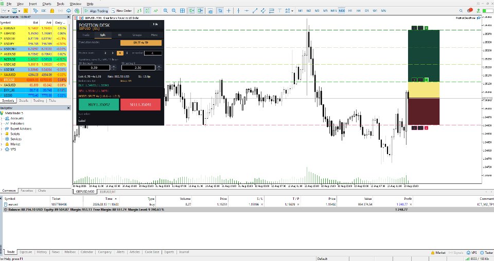The image size is (494, 261).
Task: Open the search magnifier in toolbar
Action: pos(461,11)
